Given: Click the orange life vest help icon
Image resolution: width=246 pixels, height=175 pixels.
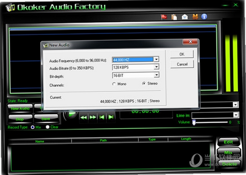Looking at the screenshot, I should (x=195, y=17).
